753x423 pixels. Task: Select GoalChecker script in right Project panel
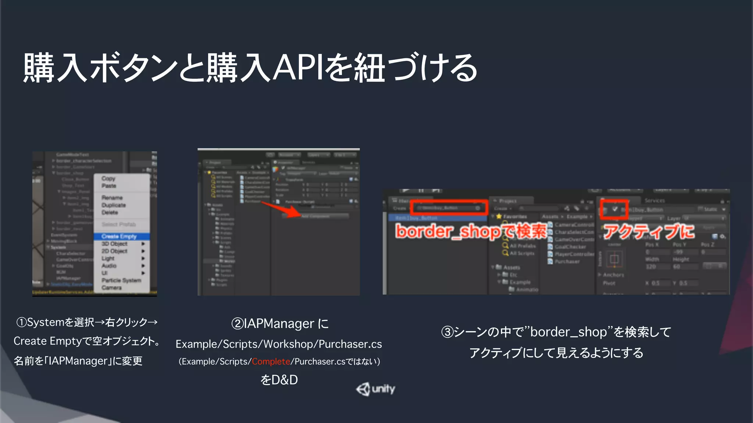coord(567,246)
